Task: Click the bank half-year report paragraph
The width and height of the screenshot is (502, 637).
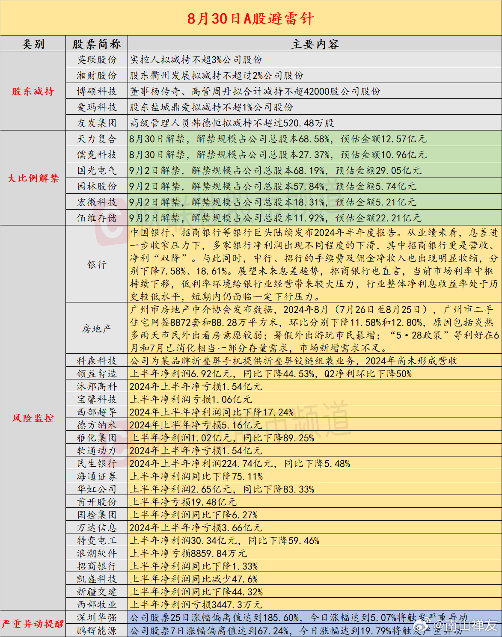Action: [314, 264]
